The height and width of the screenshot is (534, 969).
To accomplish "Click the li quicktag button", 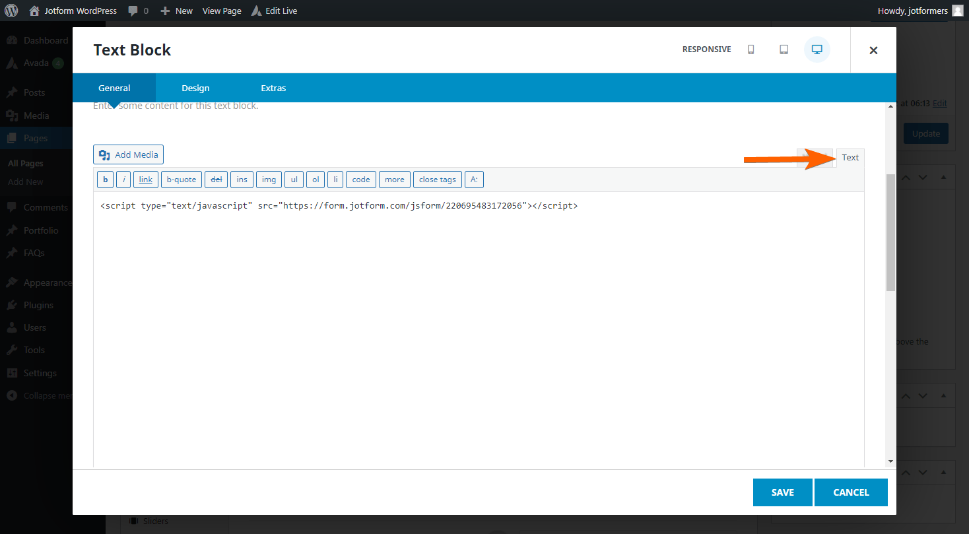I will pos(335,180).
